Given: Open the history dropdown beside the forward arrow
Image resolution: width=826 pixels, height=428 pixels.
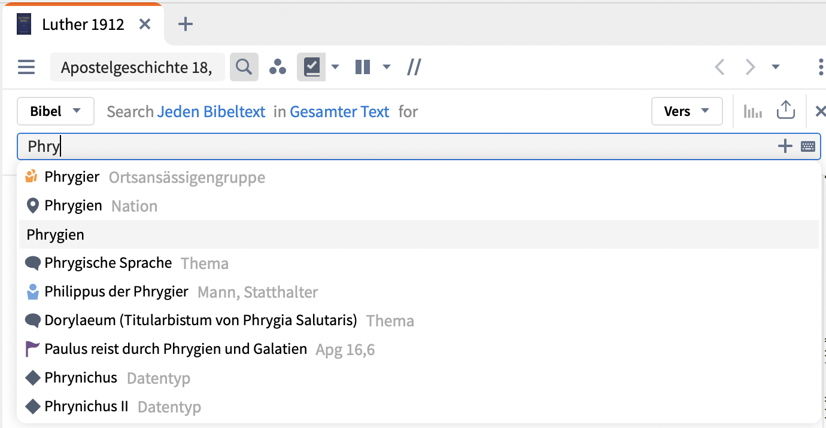Looking at the screenshot, I should (x=776, y=67).
